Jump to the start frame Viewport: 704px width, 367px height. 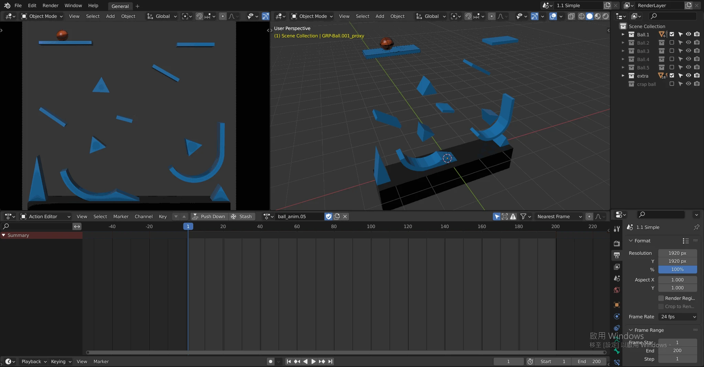(x=289, y=361)
